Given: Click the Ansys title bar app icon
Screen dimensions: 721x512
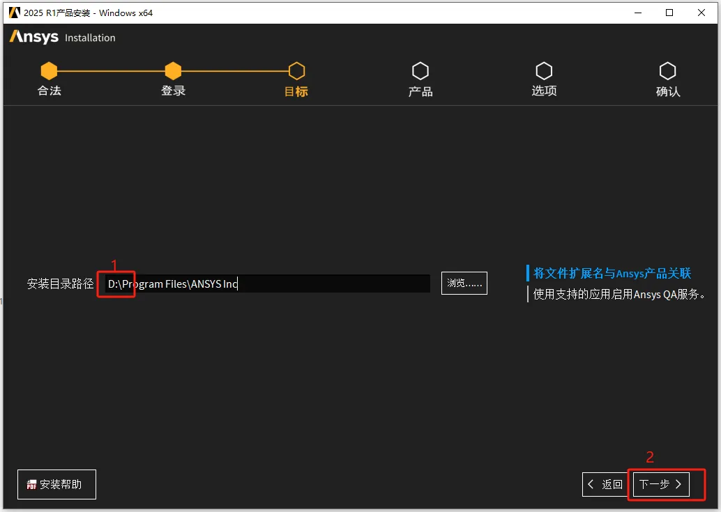Looking at the screenshot, I should (15, 13).
